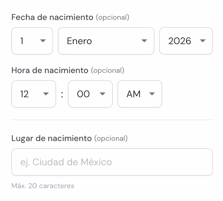Focus the Lugar de nacimiento text field
This screenshot has height=201, width=223.
[x=112, y=162]
